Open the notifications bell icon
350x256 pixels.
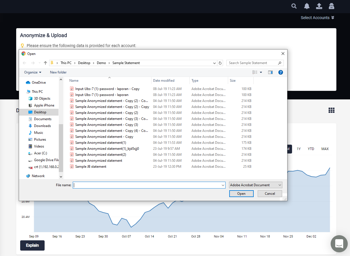pos(307,6)
